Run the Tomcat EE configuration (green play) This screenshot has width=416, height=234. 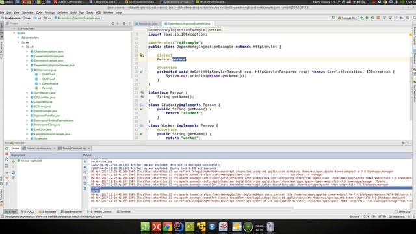click(x=362, y=18)
